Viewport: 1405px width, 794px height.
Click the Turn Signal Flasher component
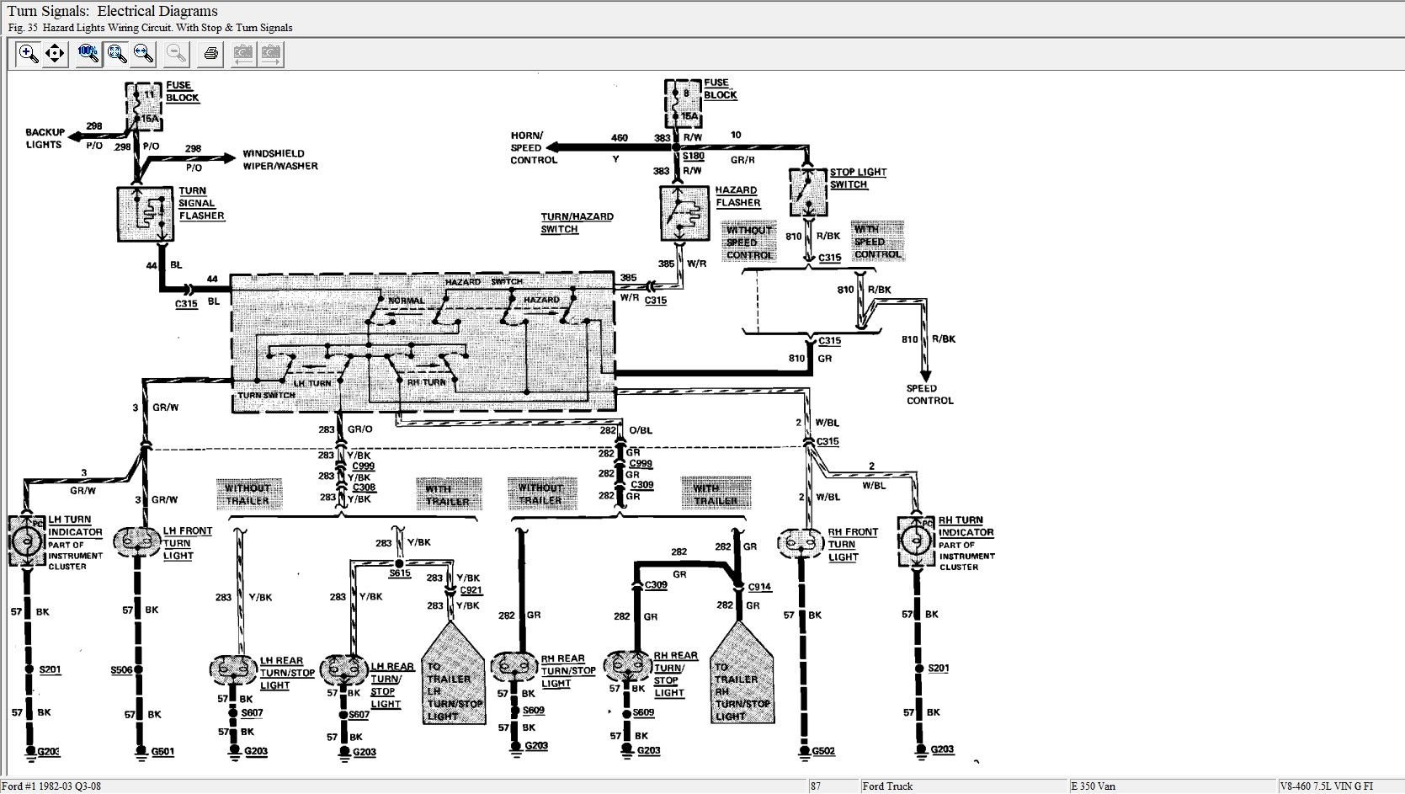[x=144, y=214]
